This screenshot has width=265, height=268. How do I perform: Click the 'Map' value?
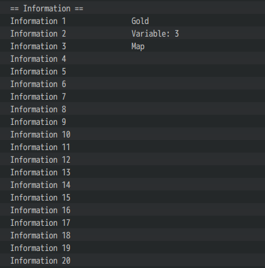[138, 47]
